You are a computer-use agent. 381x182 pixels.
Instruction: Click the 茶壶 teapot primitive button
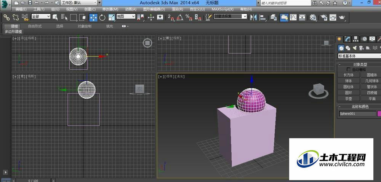(x=349, y=99)
